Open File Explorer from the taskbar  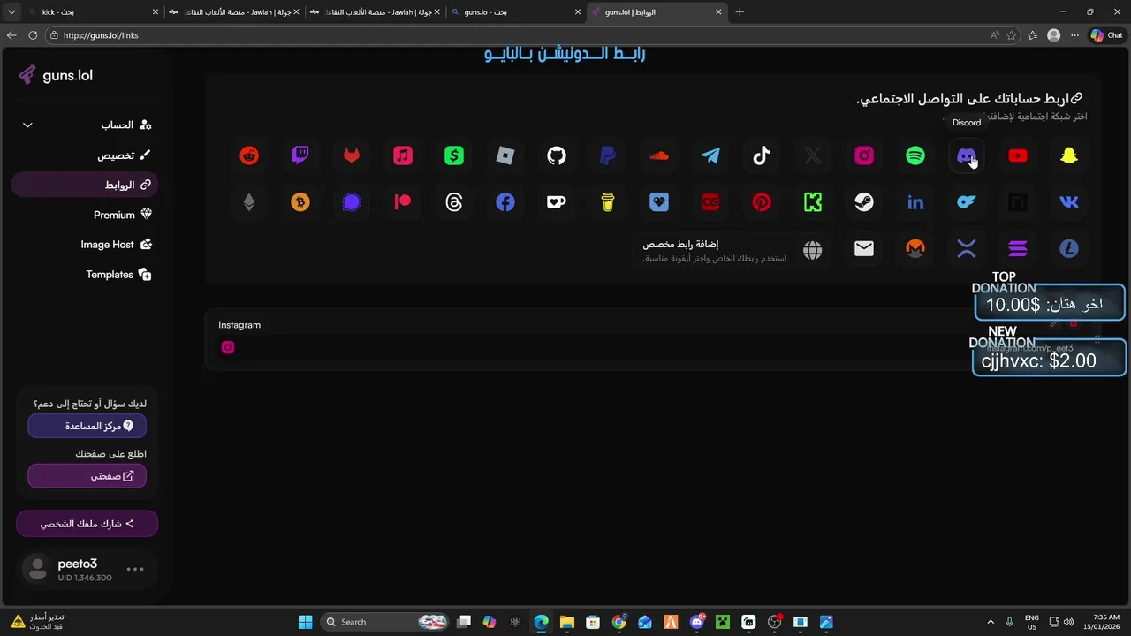coord(567,622)
